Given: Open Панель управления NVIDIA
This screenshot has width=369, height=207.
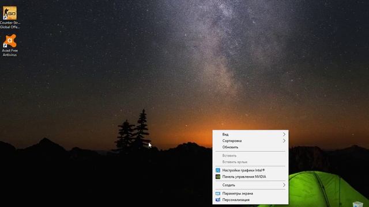Looking at the screenshot, I should tap(250, 177).
